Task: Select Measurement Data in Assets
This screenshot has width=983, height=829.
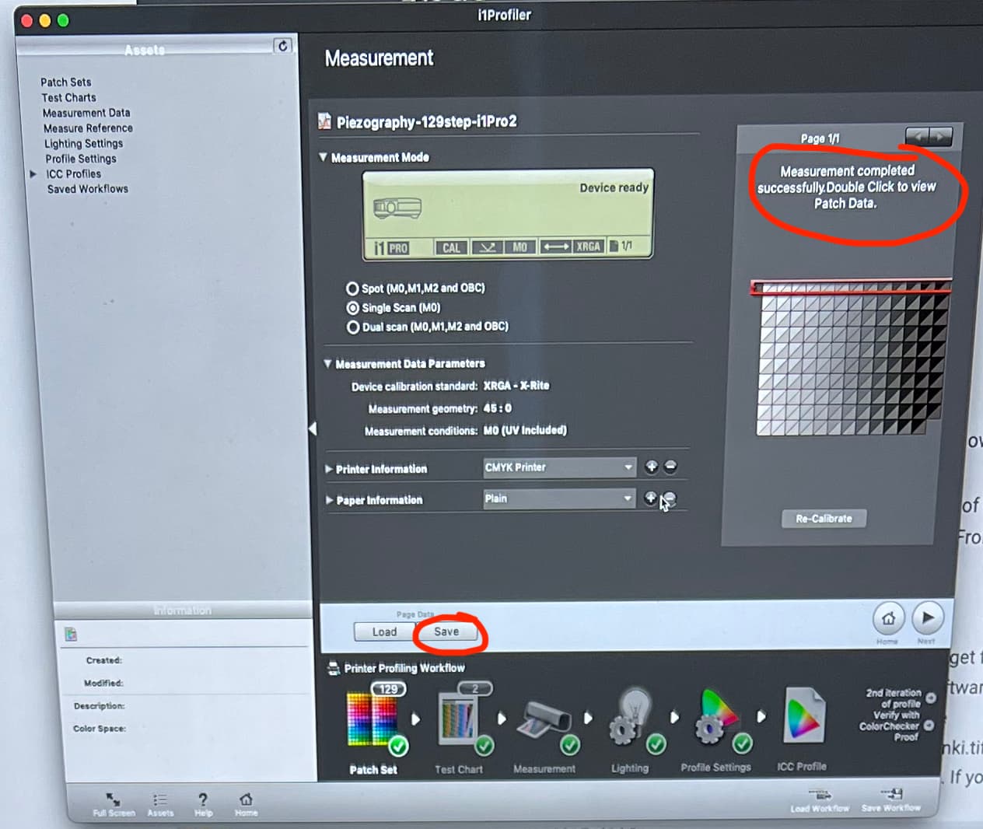Action: [x=86, y=113]
